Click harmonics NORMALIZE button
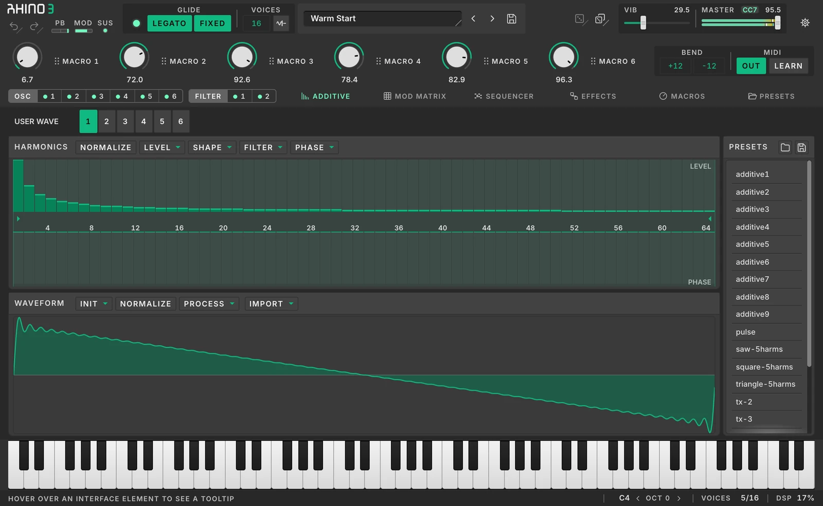 click(105, 148)
